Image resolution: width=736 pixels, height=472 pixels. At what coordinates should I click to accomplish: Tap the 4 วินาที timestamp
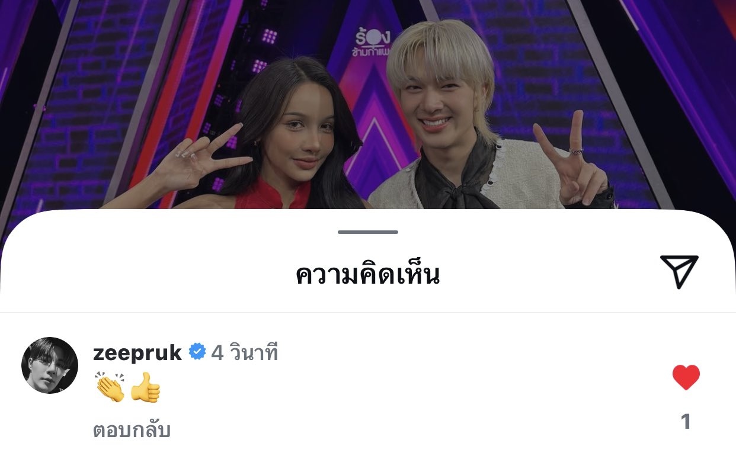coord(245,353)
